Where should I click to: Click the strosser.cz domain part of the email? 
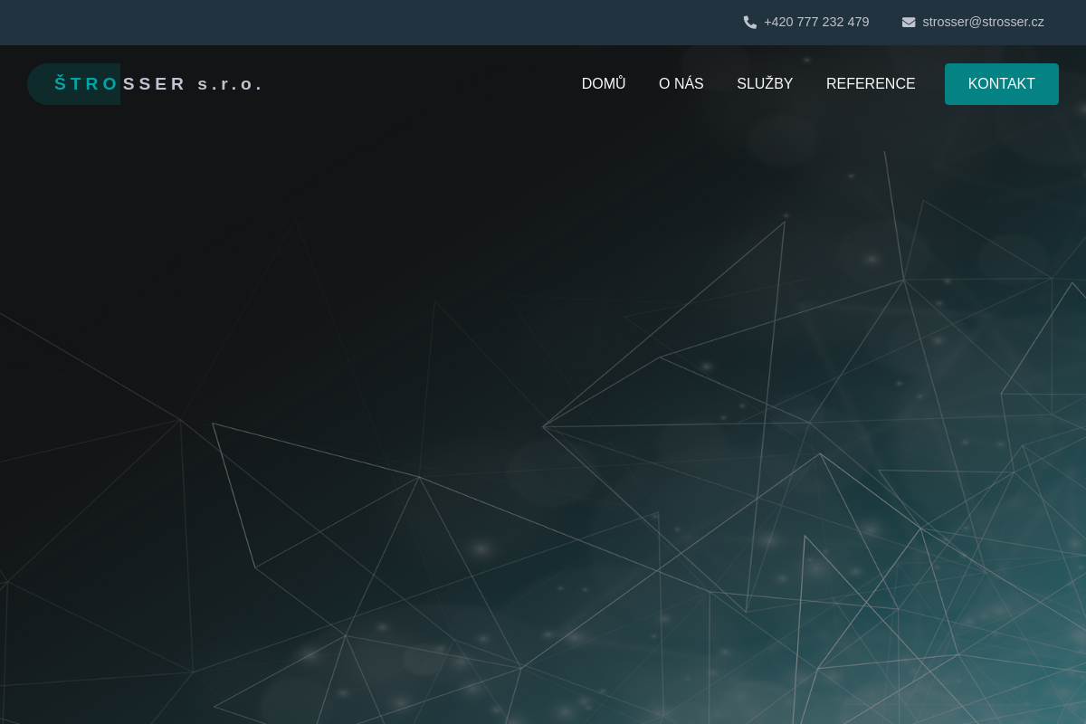click(x=1013, y=22)
